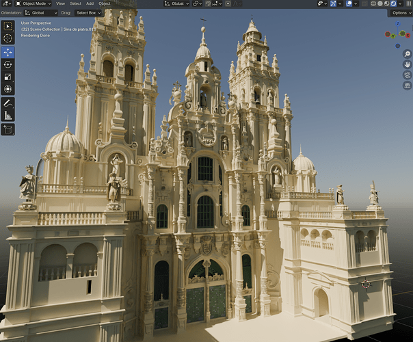This screenshot has height=342, width=413.
Task: Toggle Show Gizmo button
Action: [x=333, y=3]
